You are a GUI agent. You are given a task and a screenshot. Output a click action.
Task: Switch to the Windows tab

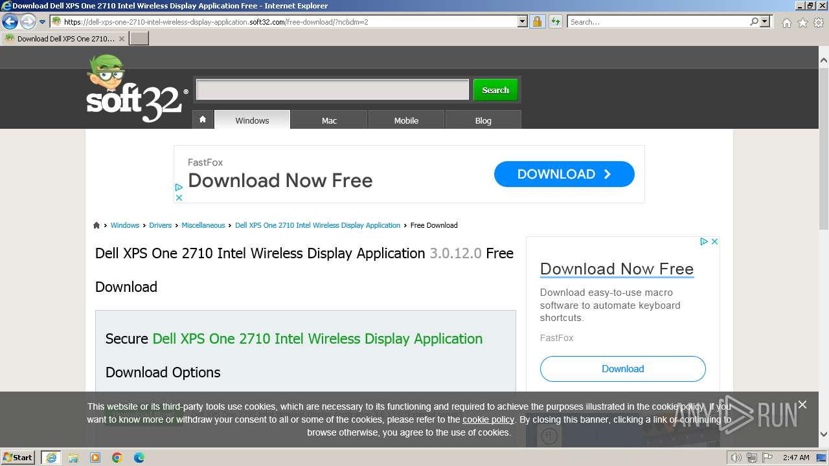(x=252, y=120)
